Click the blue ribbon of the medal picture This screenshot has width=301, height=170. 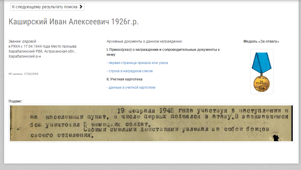click(261, 63)
